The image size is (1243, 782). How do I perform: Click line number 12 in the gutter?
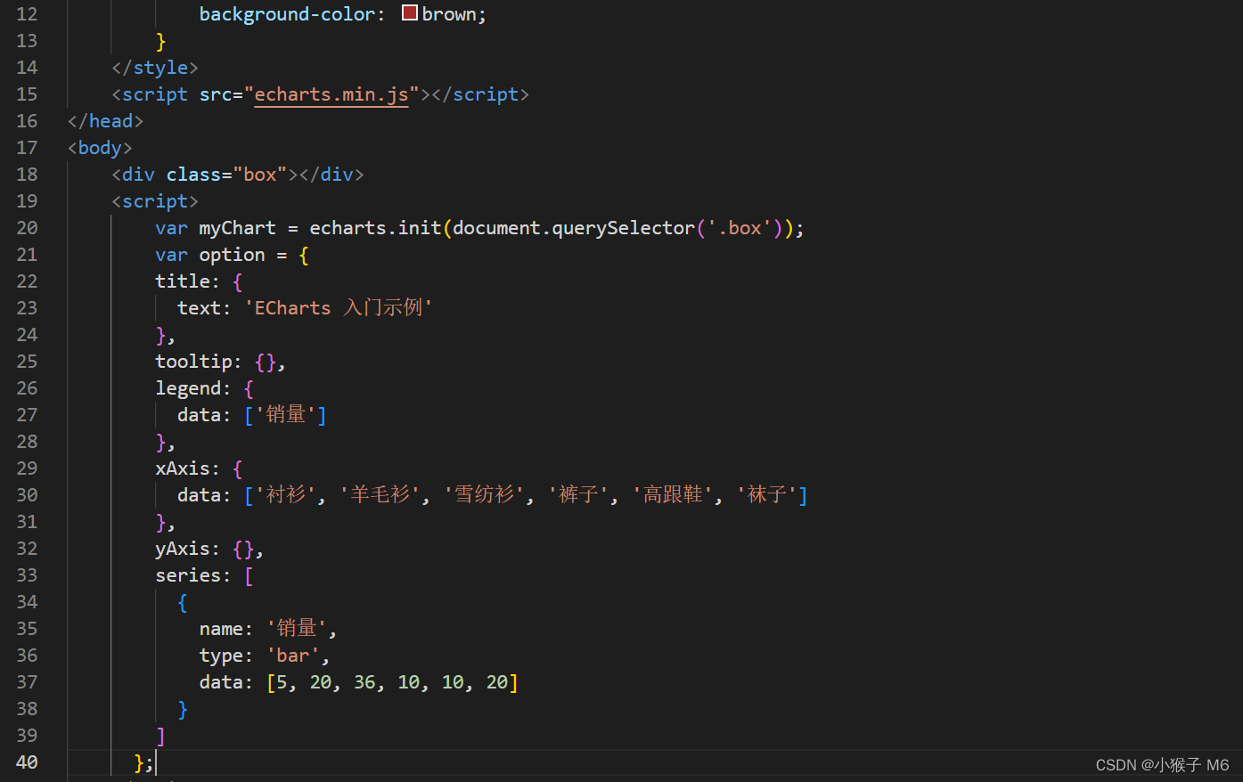(x=27, y=14)
